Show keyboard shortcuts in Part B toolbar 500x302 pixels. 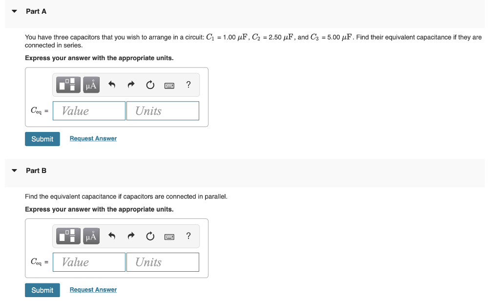coord(169,237)
